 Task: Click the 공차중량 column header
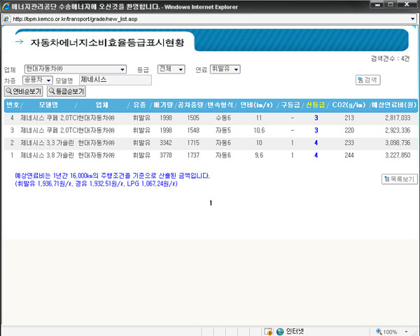[x=190, y=105]
